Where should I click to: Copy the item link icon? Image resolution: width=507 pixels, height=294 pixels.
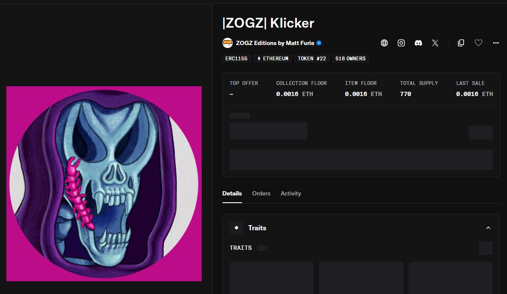461,43
